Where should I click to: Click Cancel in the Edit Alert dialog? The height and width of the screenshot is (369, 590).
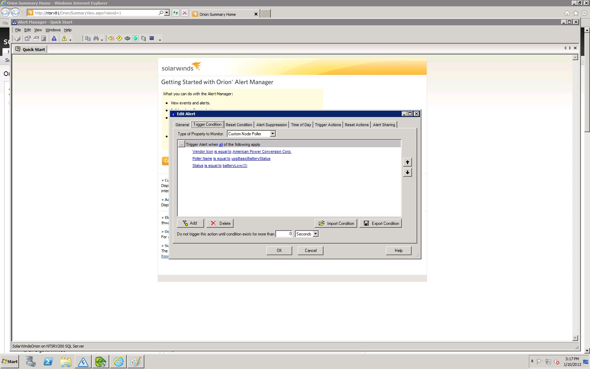(310, 251)
